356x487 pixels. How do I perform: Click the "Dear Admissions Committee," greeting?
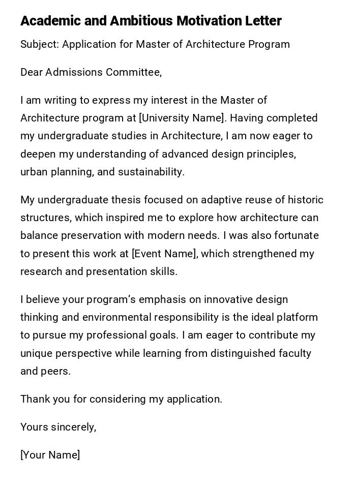coord(91,72)
